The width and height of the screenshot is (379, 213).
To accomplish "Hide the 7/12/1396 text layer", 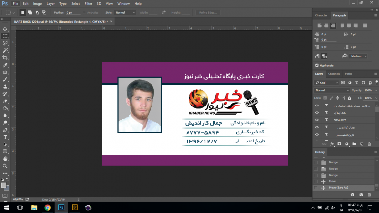I will pos(317,113).
